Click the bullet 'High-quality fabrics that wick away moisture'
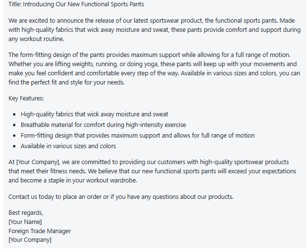The width and height of the screenshot is (307, 251). pyautogui.click(x=95, y=114)
